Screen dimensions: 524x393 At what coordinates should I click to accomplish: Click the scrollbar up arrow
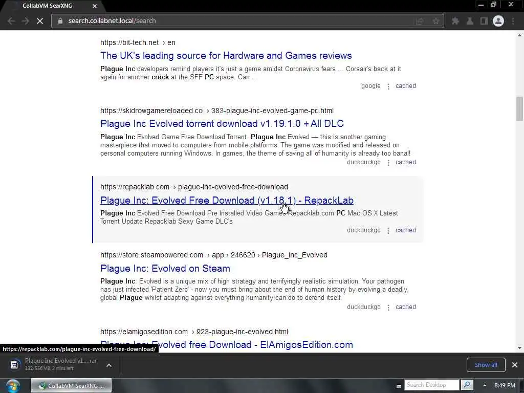point(519,35)
